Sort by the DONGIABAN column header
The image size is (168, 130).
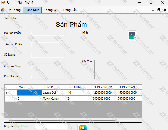click(129, 87)
